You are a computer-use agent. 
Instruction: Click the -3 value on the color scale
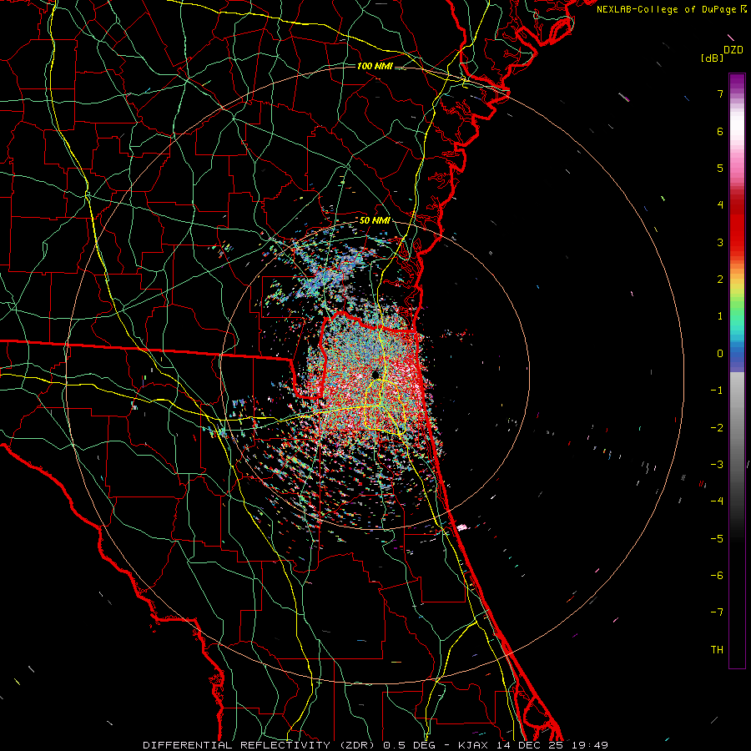point(717,465)
